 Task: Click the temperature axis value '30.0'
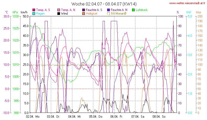coord(6,16)
